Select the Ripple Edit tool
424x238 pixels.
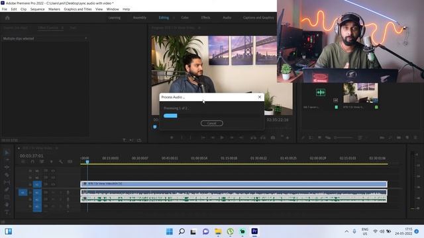click(7, 167)
